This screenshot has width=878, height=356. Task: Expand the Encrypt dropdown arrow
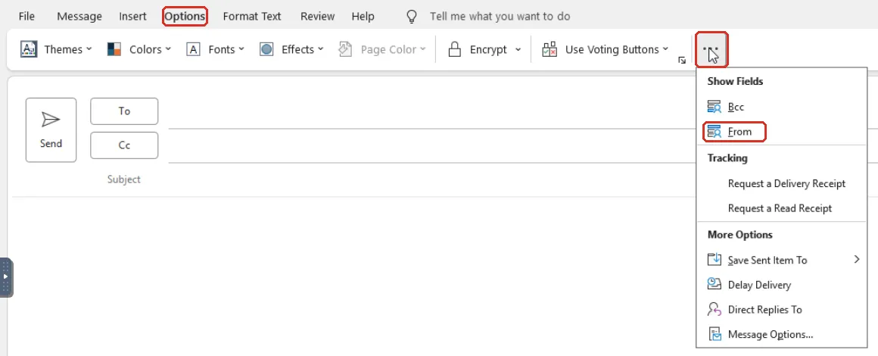click(518, 49)
